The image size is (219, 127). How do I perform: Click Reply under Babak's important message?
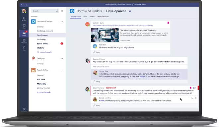96,105
